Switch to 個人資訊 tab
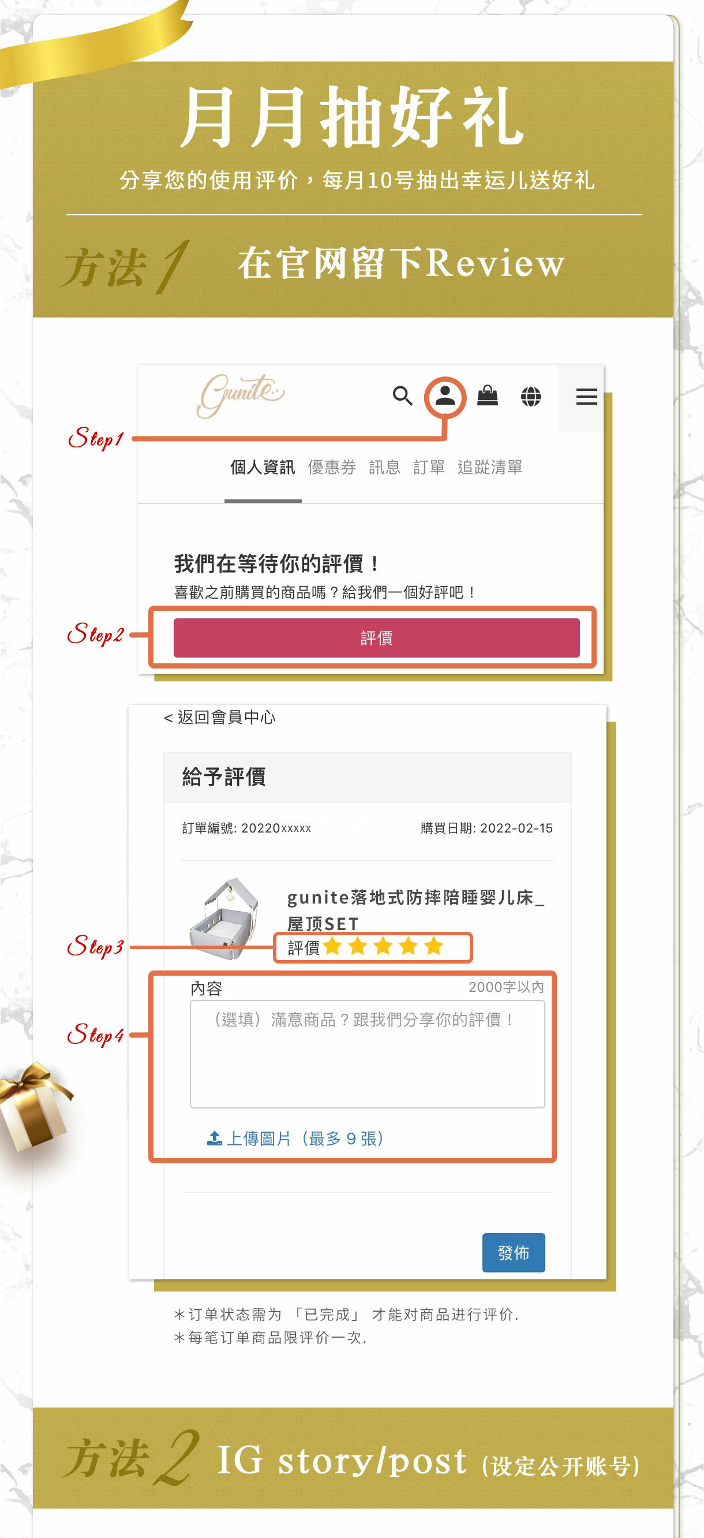Screen dimensions: 704x1538 [263, 467]
